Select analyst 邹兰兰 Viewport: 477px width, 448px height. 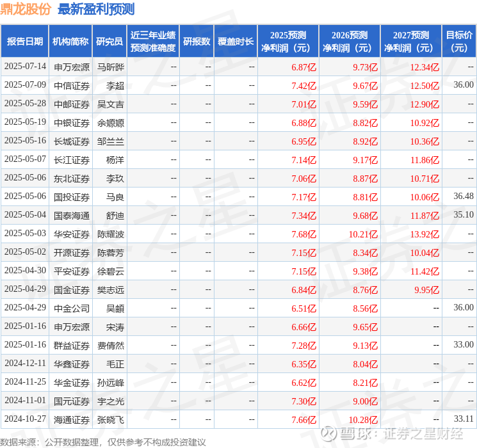[x=111, y=141]
